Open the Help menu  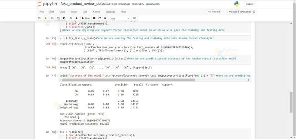pyautogui.click(x=123, y=12)
